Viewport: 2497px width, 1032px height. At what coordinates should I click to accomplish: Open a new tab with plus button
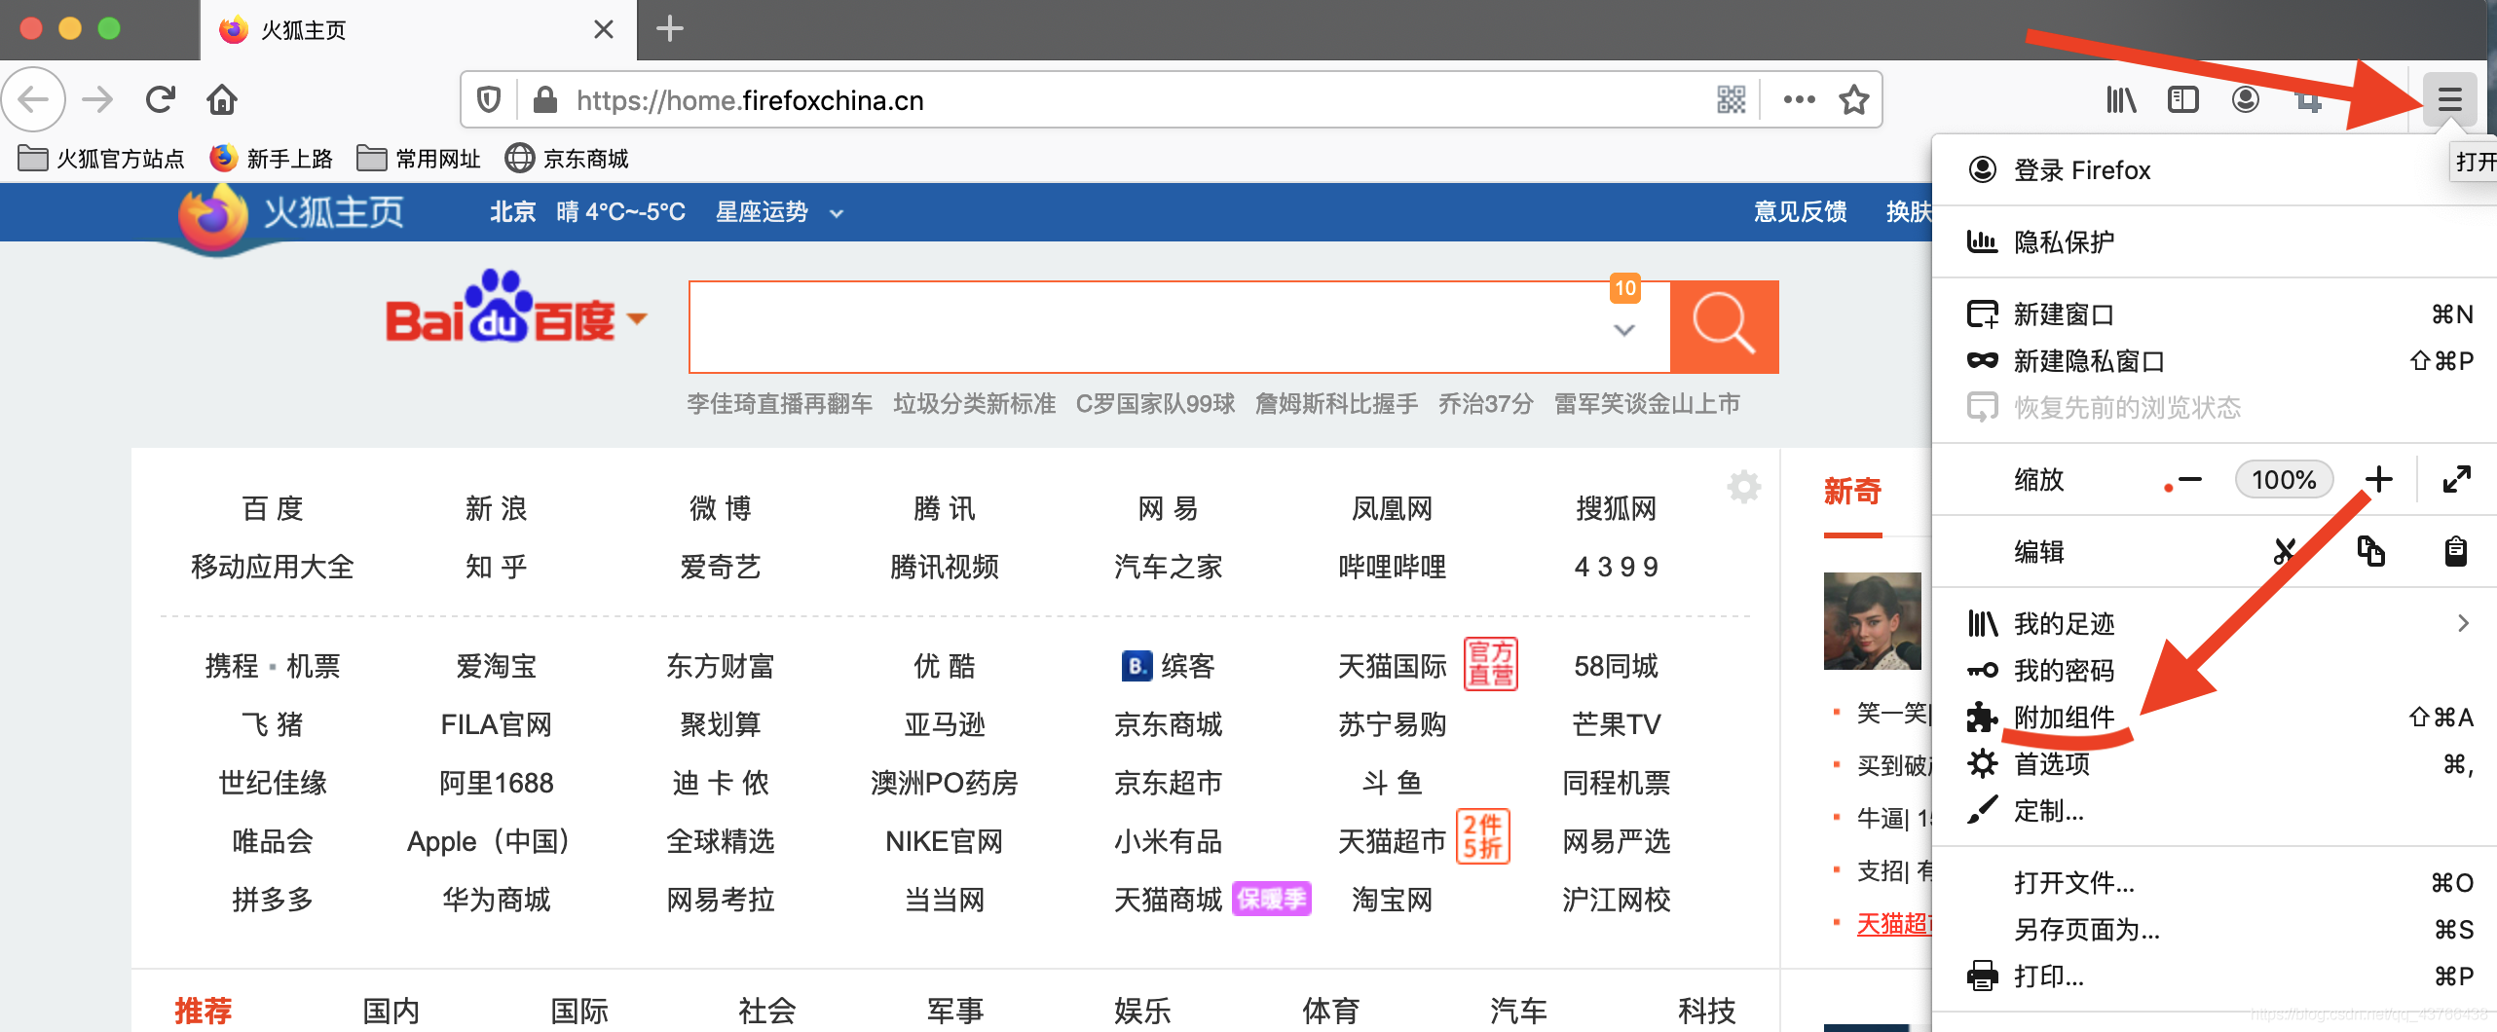(x=670, y=29)
